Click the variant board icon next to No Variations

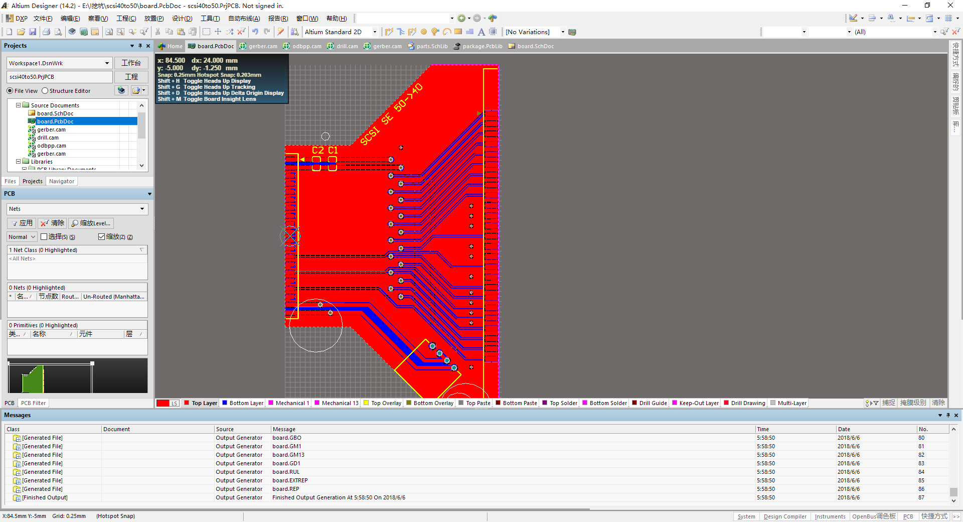point(572,32)
